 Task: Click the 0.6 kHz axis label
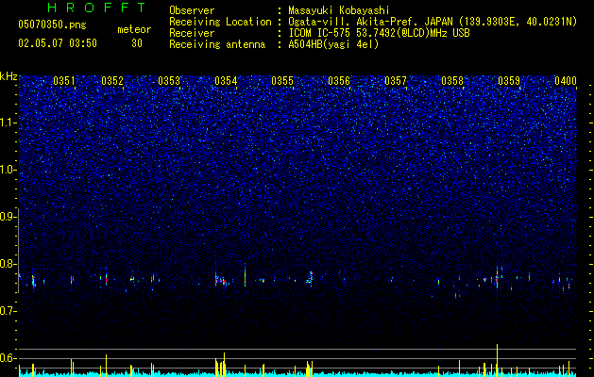point(8,358)
